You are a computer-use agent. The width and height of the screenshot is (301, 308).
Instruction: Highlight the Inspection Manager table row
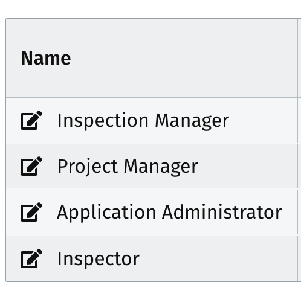click(x=152, y=121)
